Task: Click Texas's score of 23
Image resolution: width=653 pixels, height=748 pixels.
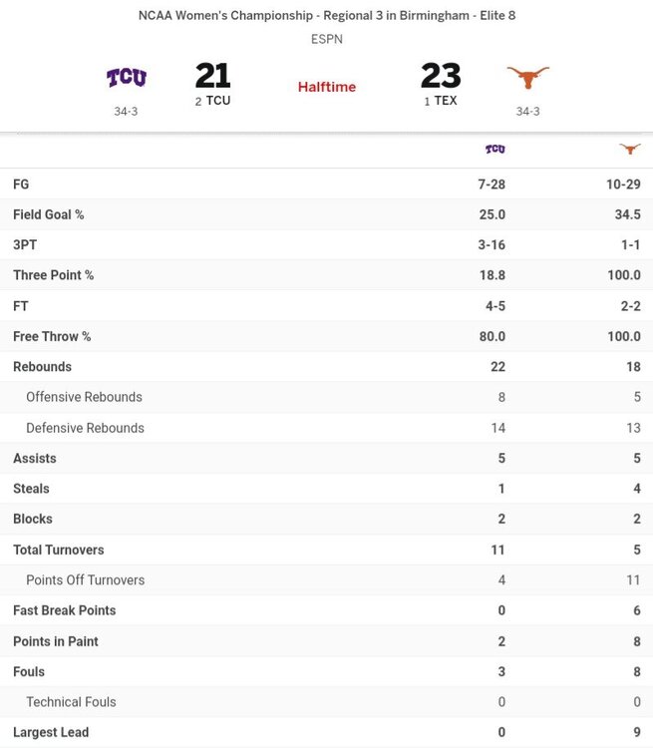Action: 441,76
